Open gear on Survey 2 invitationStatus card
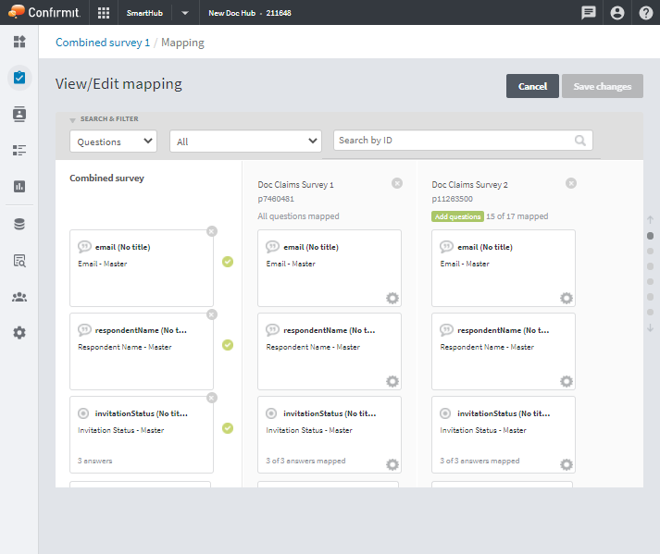This screenshot has height=554, width=660. coord(567,465)
